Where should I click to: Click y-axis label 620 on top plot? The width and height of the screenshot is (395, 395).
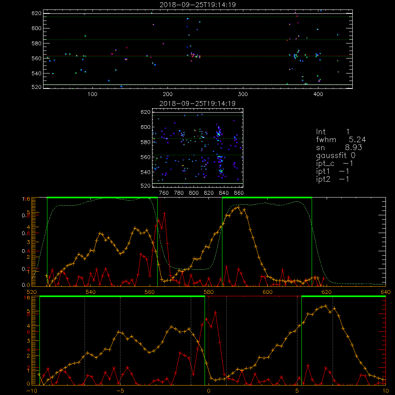(36, 13)
